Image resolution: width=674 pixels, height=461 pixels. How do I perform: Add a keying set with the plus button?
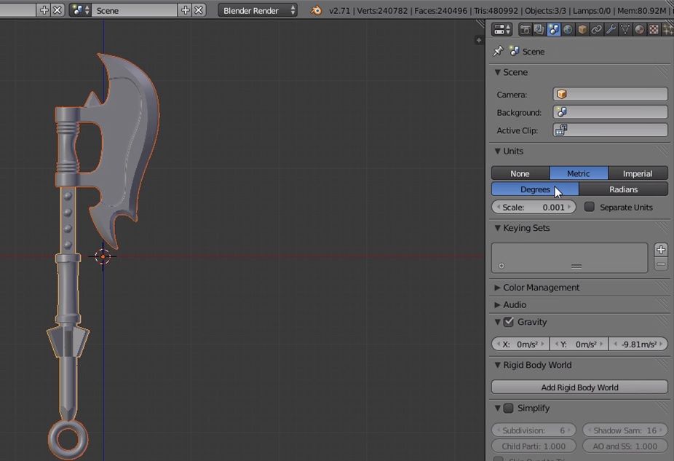click(661, 249)
